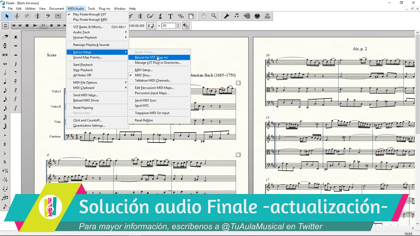Image resolution: width=420 pixels, height=236 pixels.
Task: Start recording with the record button
Action: (52, 26)
